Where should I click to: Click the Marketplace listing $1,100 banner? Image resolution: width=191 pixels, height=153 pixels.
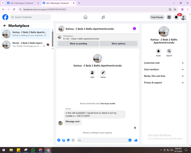click(98, 37)
